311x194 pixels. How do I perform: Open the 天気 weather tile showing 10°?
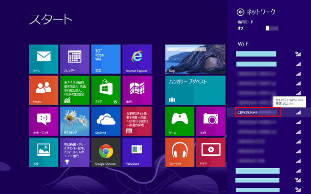pos(106,59)
